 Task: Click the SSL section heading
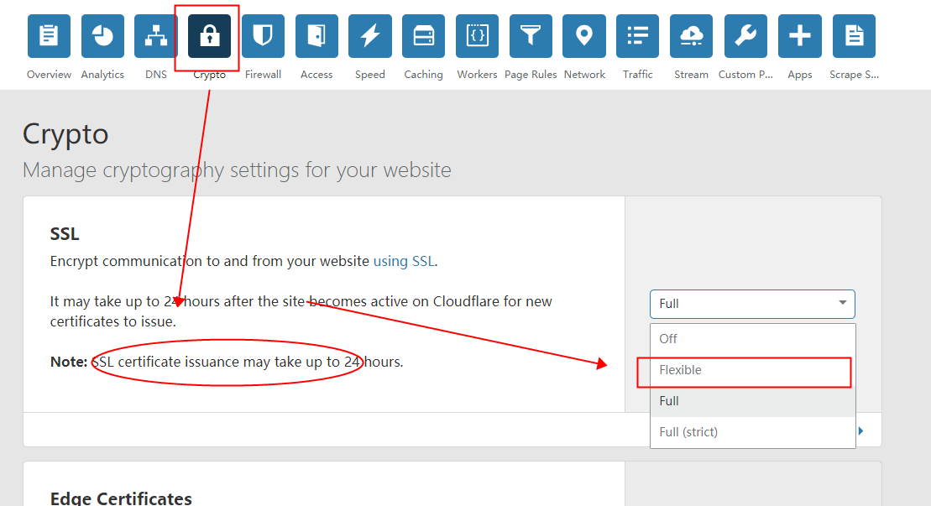(x=65, y=234)
